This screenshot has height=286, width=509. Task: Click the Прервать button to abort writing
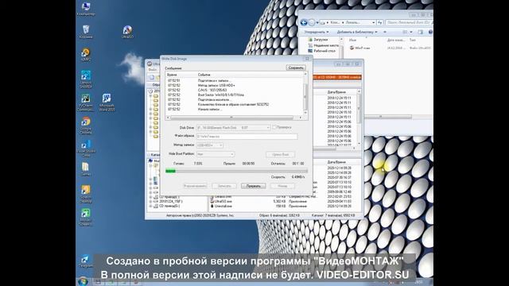pyautogui.click(x=253, y=186)
